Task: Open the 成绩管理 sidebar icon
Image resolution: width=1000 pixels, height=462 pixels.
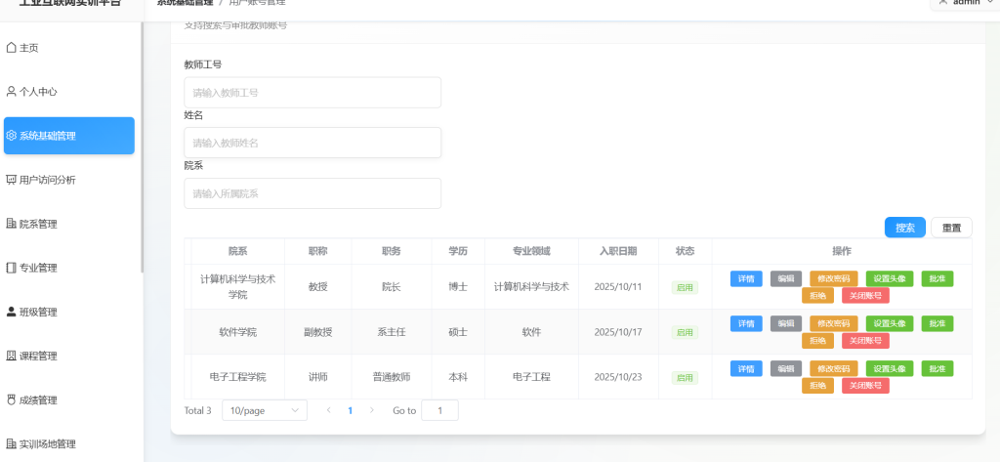Action: (12, 399)
